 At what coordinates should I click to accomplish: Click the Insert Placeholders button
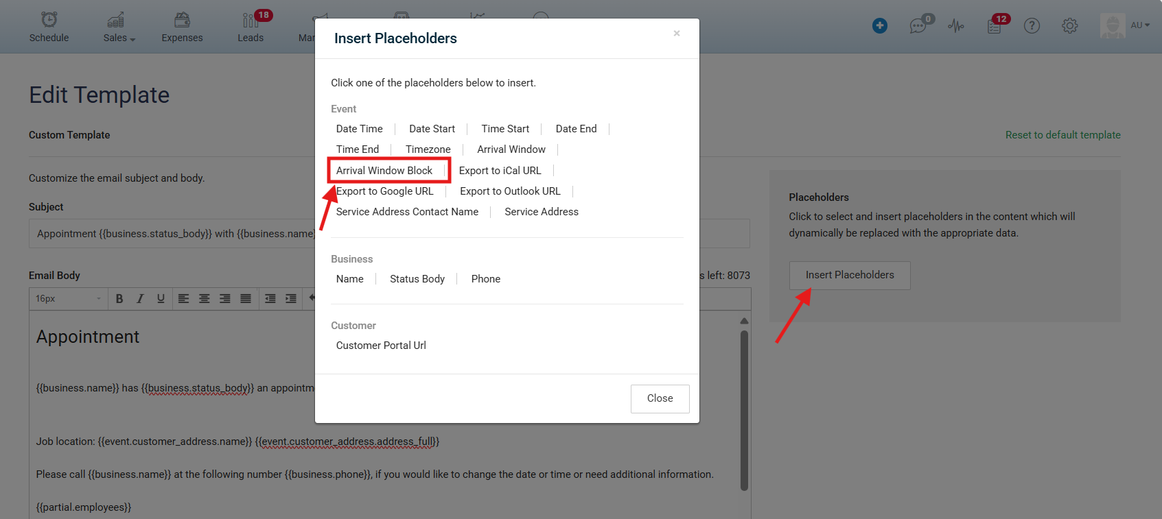click(850, 275)
